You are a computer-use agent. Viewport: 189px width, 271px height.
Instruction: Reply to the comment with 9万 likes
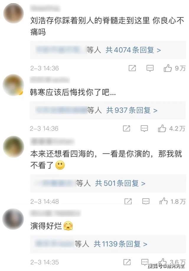point(150,68)
